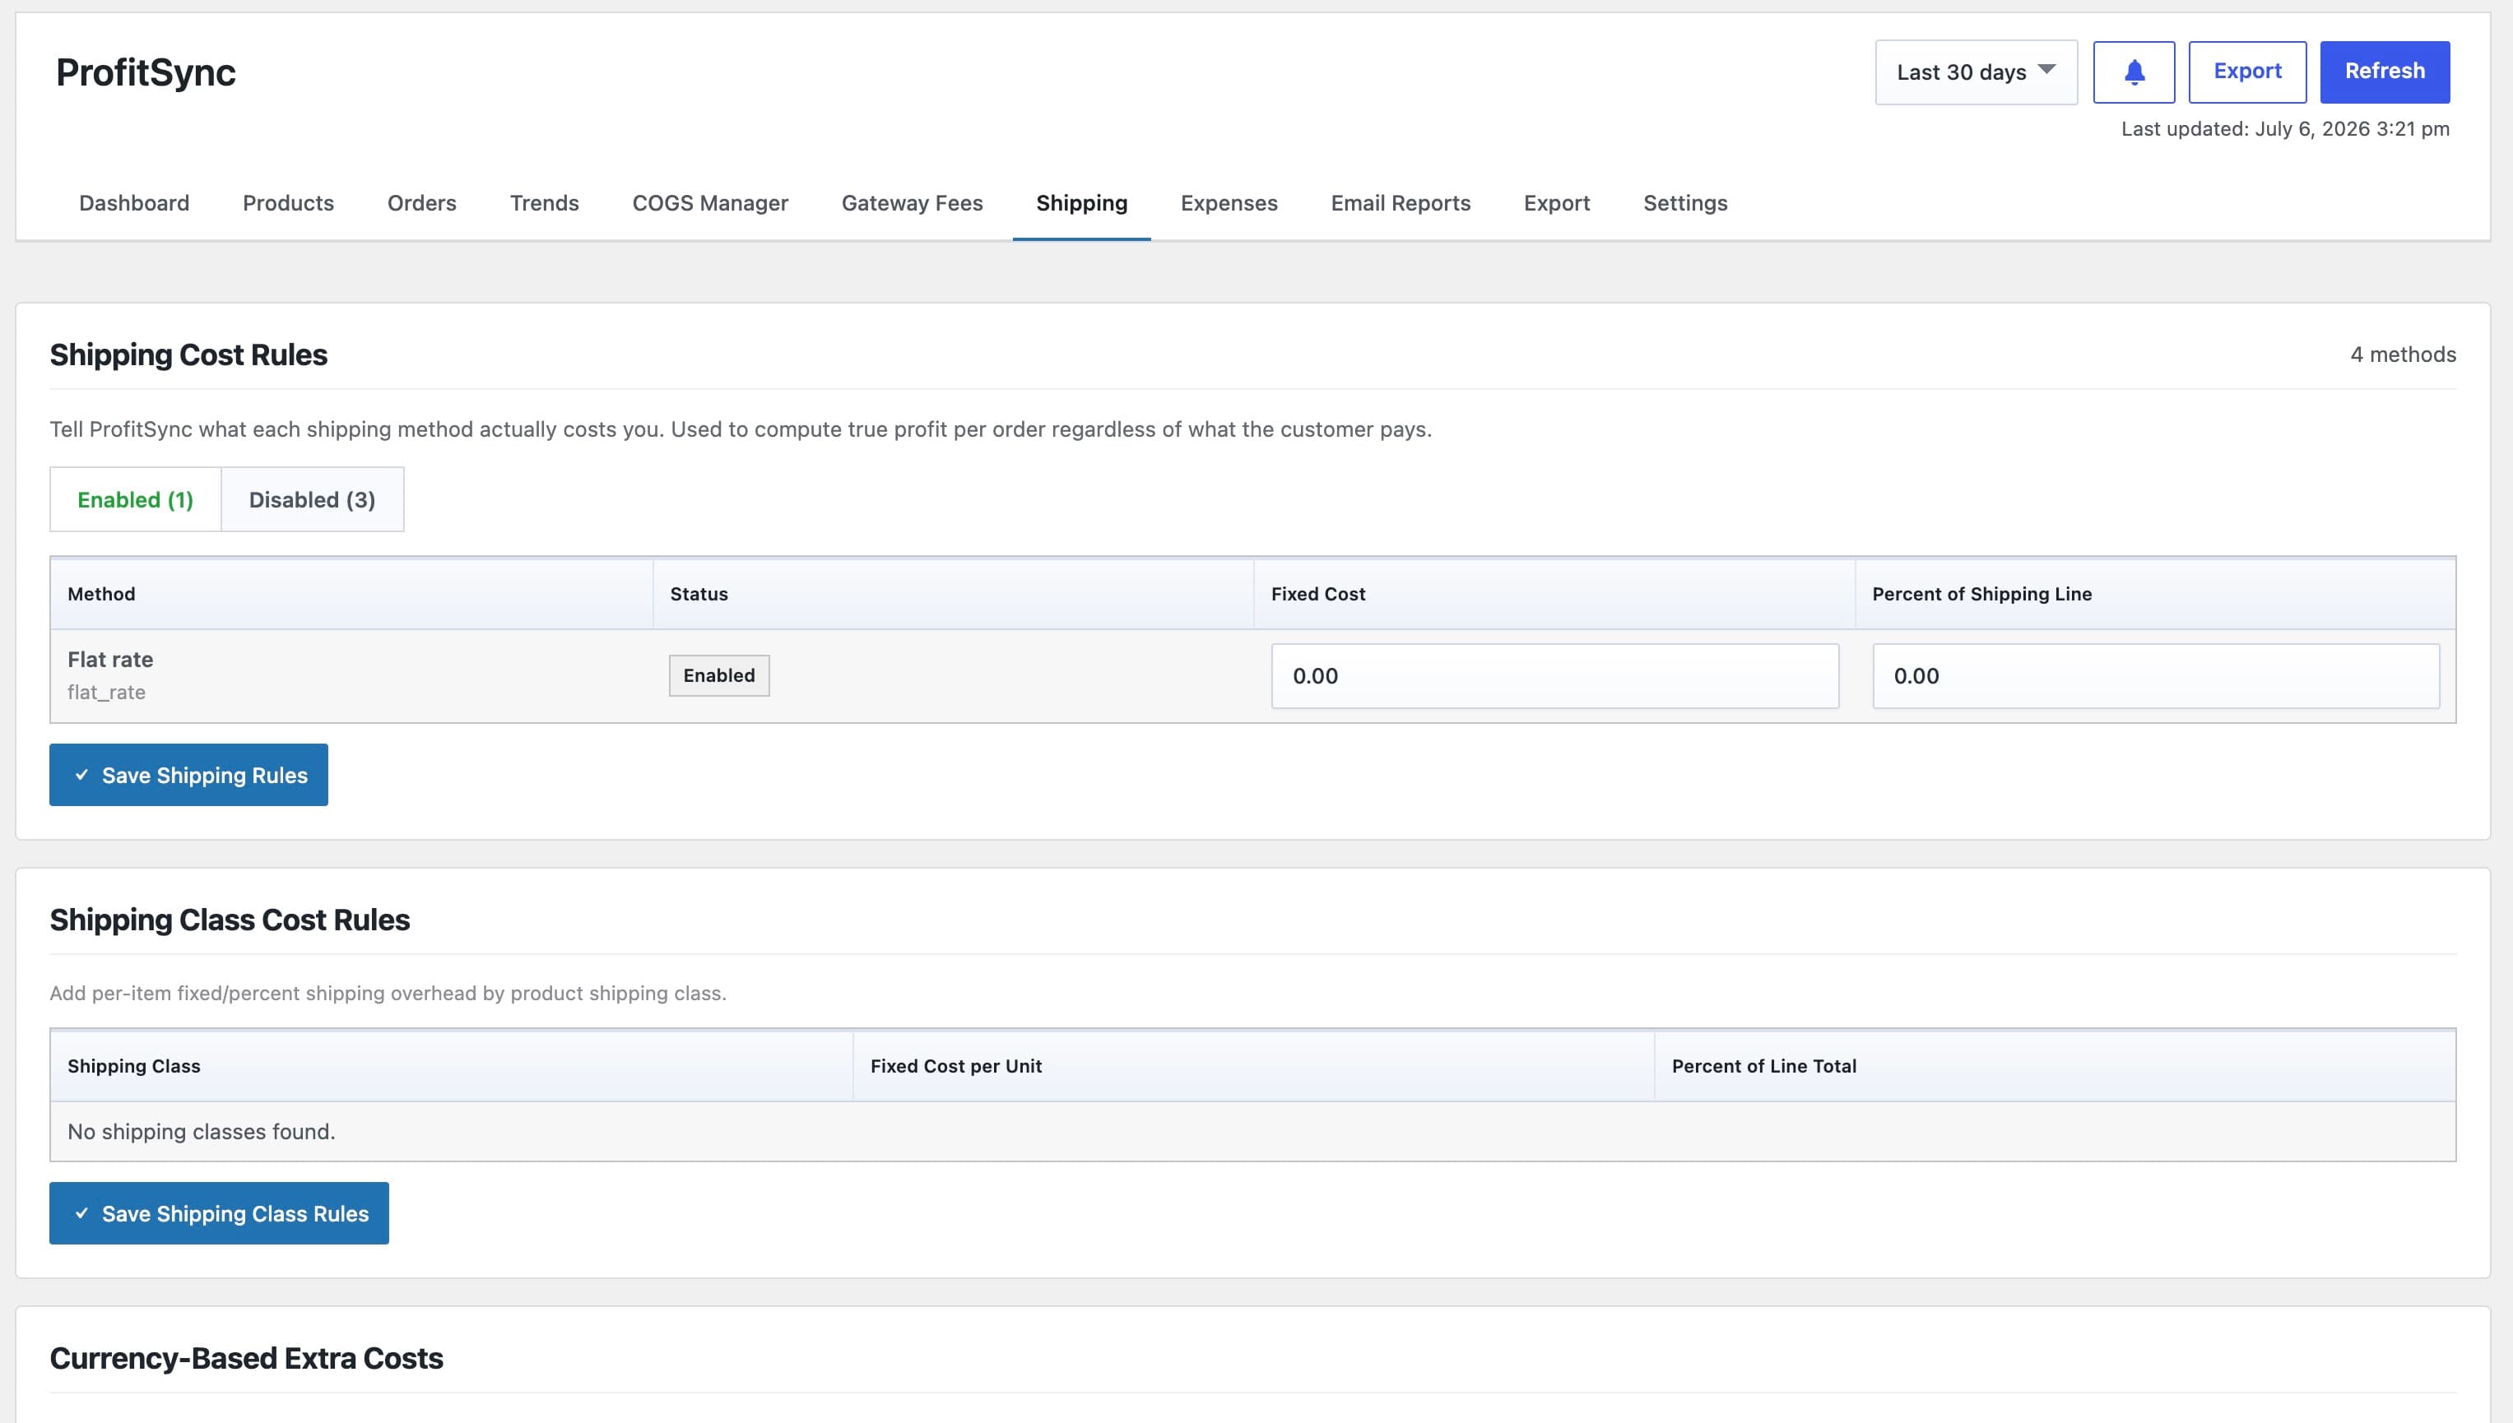
Task: Click the Refresh button
Action: pos(2384,72)
